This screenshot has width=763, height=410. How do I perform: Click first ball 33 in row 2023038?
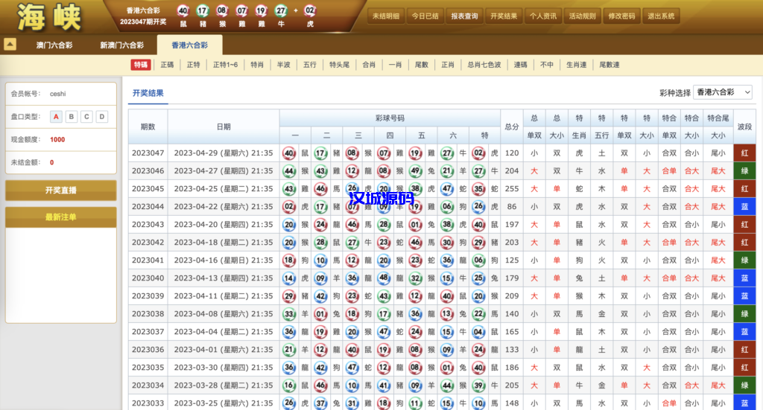289,314
